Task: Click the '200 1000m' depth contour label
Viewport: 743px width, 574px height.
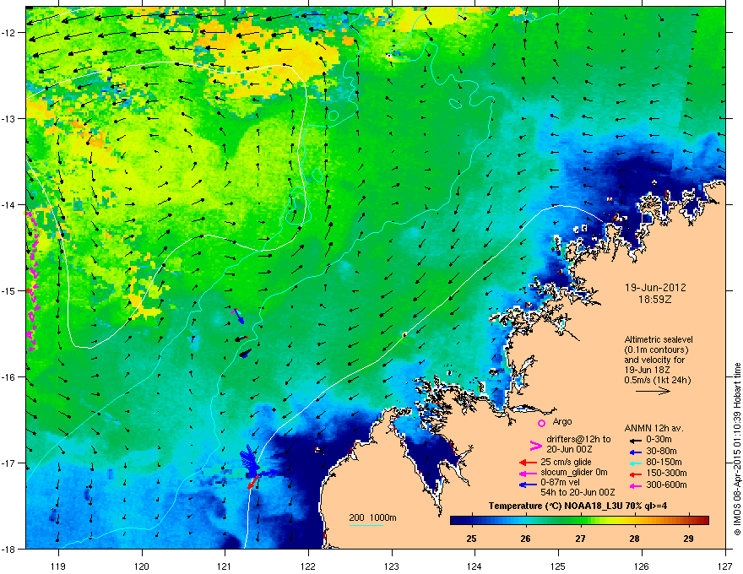Action: click(x=372, y=517)
